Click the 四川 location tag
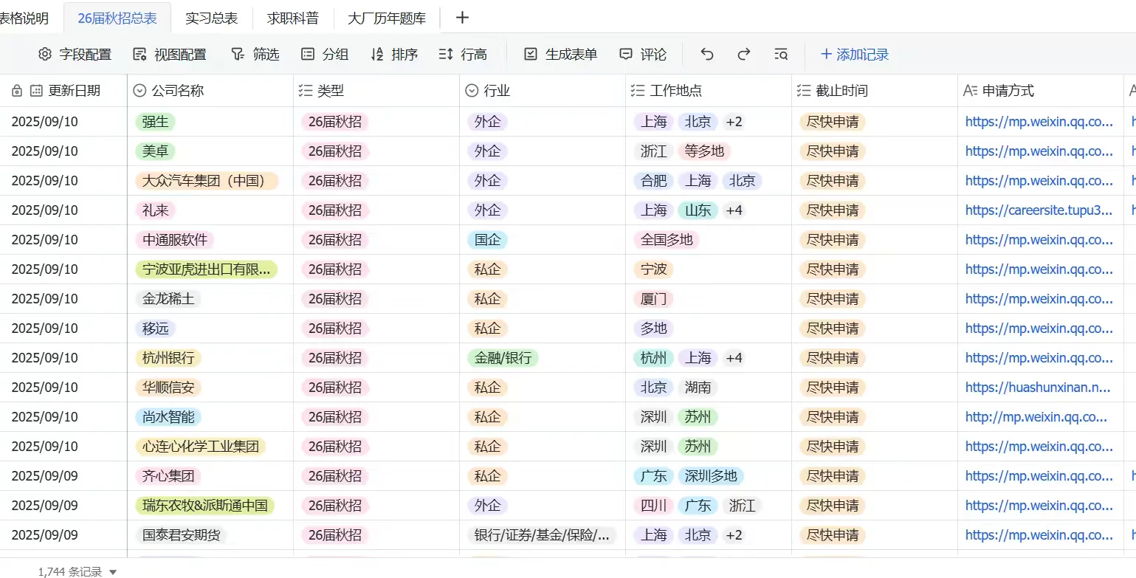Image resolution: width=1136 pixels, height=578 pixels. (x=654, y=506)
